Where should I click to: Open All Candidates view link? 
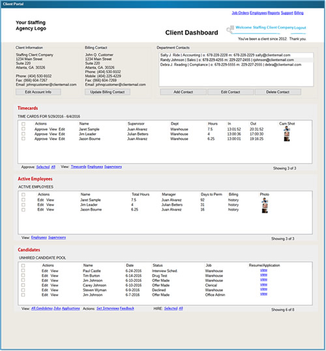42,309
